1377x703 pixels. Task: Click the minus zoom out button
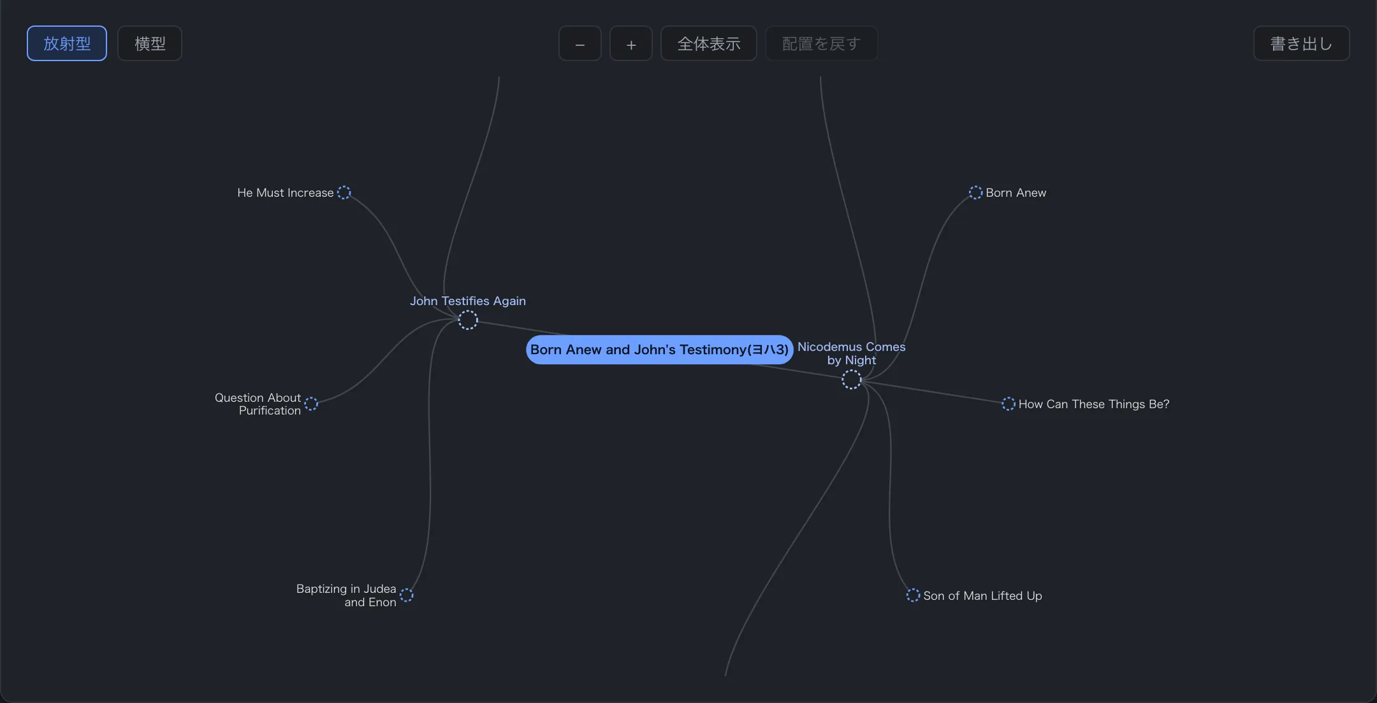[x=579, y=43]
